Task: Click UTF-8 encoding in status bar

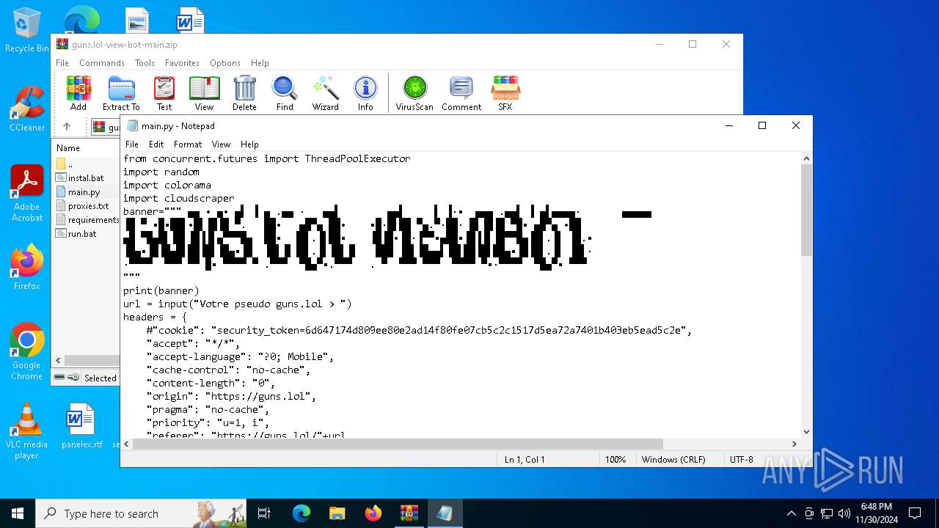Action: [x=741, y=460]
